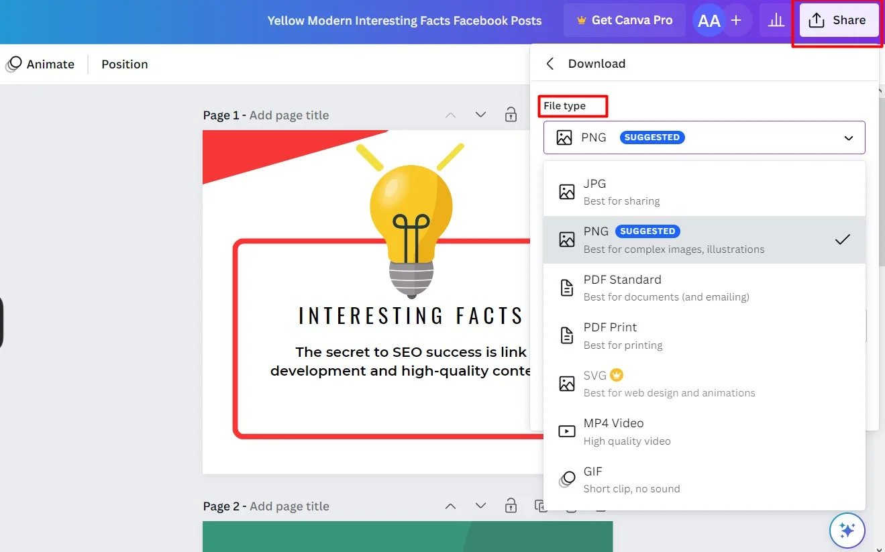Click the duplicate page icon on Page 2
This screenshot has height=552, width=885.
coord(540,506)
